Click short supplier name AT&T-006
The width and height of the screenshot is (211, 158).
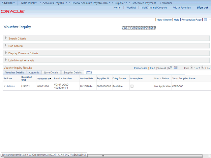[177, 86]
